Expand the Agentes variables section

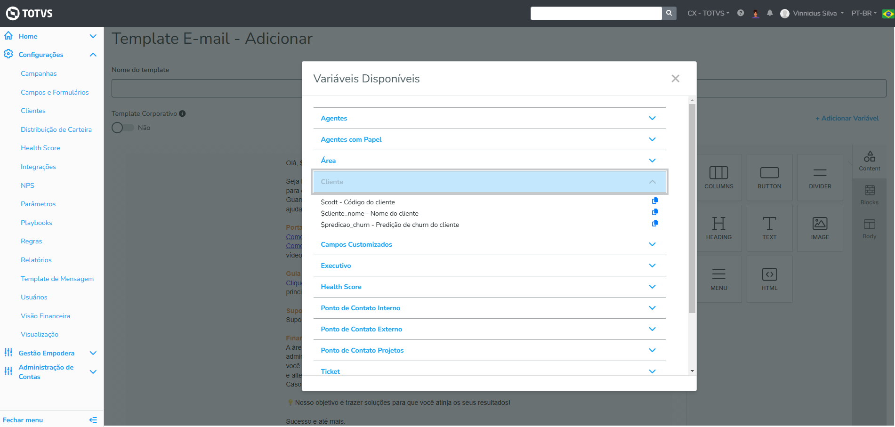tap(490, 118)
